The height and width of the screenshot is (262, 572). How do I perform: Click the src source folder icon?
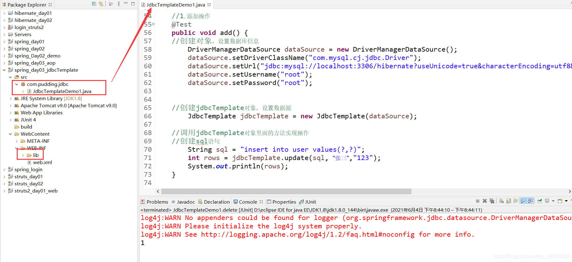click(x=17, y=77)
